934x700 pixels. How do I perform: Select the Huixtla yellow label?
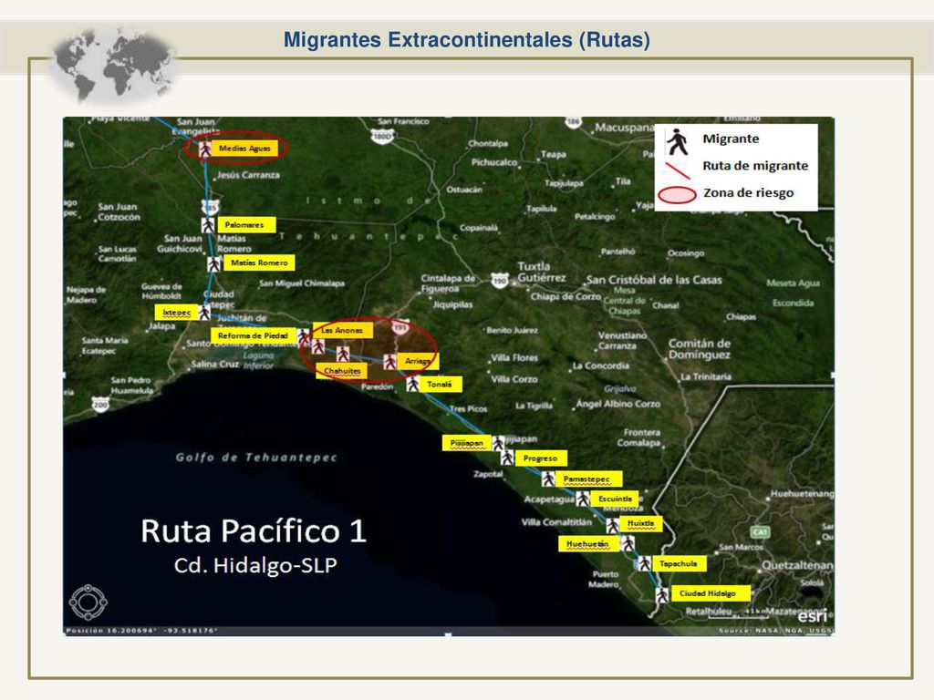pos(641,524)
